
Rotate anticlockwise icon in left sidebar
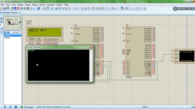click(x=1, y=22)
